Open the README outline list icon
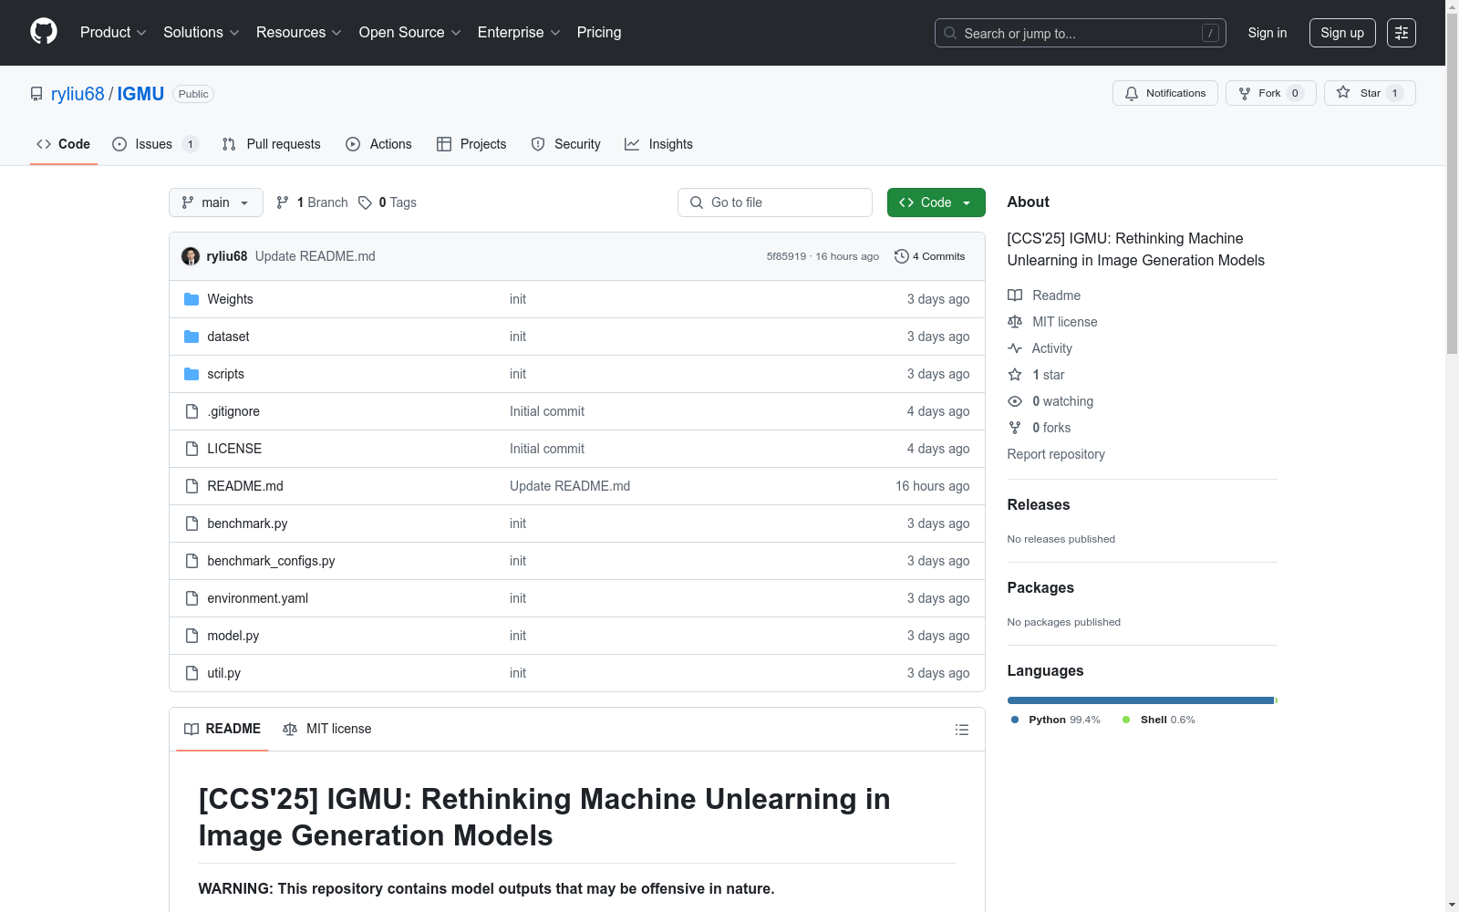1459x912 pixels. click(961, 730)
